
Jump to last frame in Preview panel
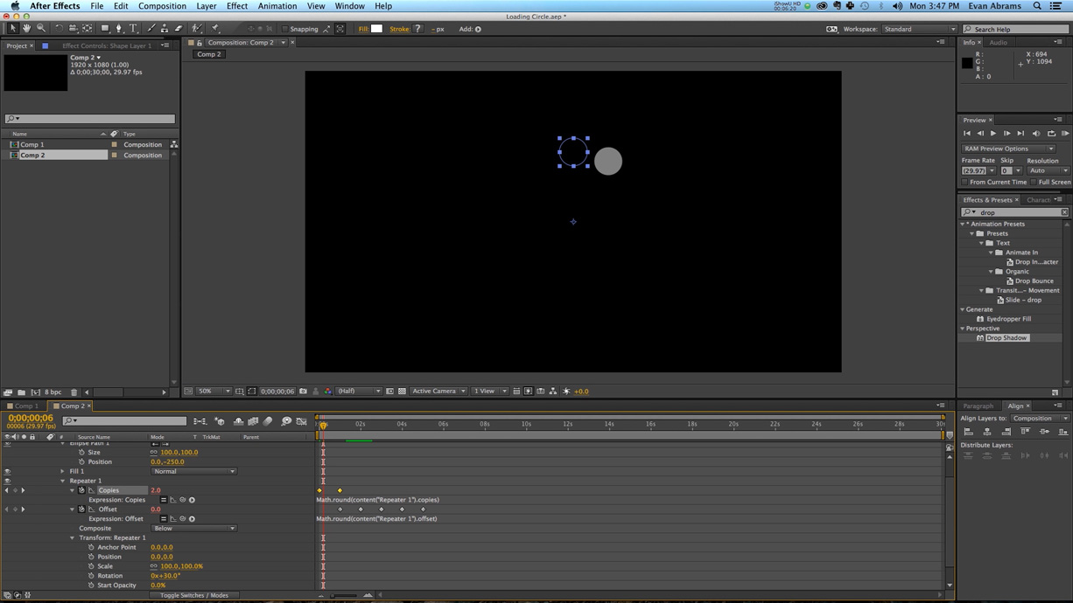tap(1020, 134)
